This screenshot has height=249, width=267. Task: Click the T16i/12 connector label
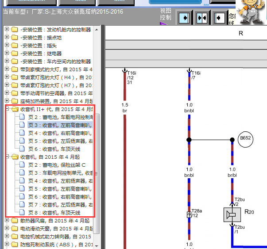132,77
